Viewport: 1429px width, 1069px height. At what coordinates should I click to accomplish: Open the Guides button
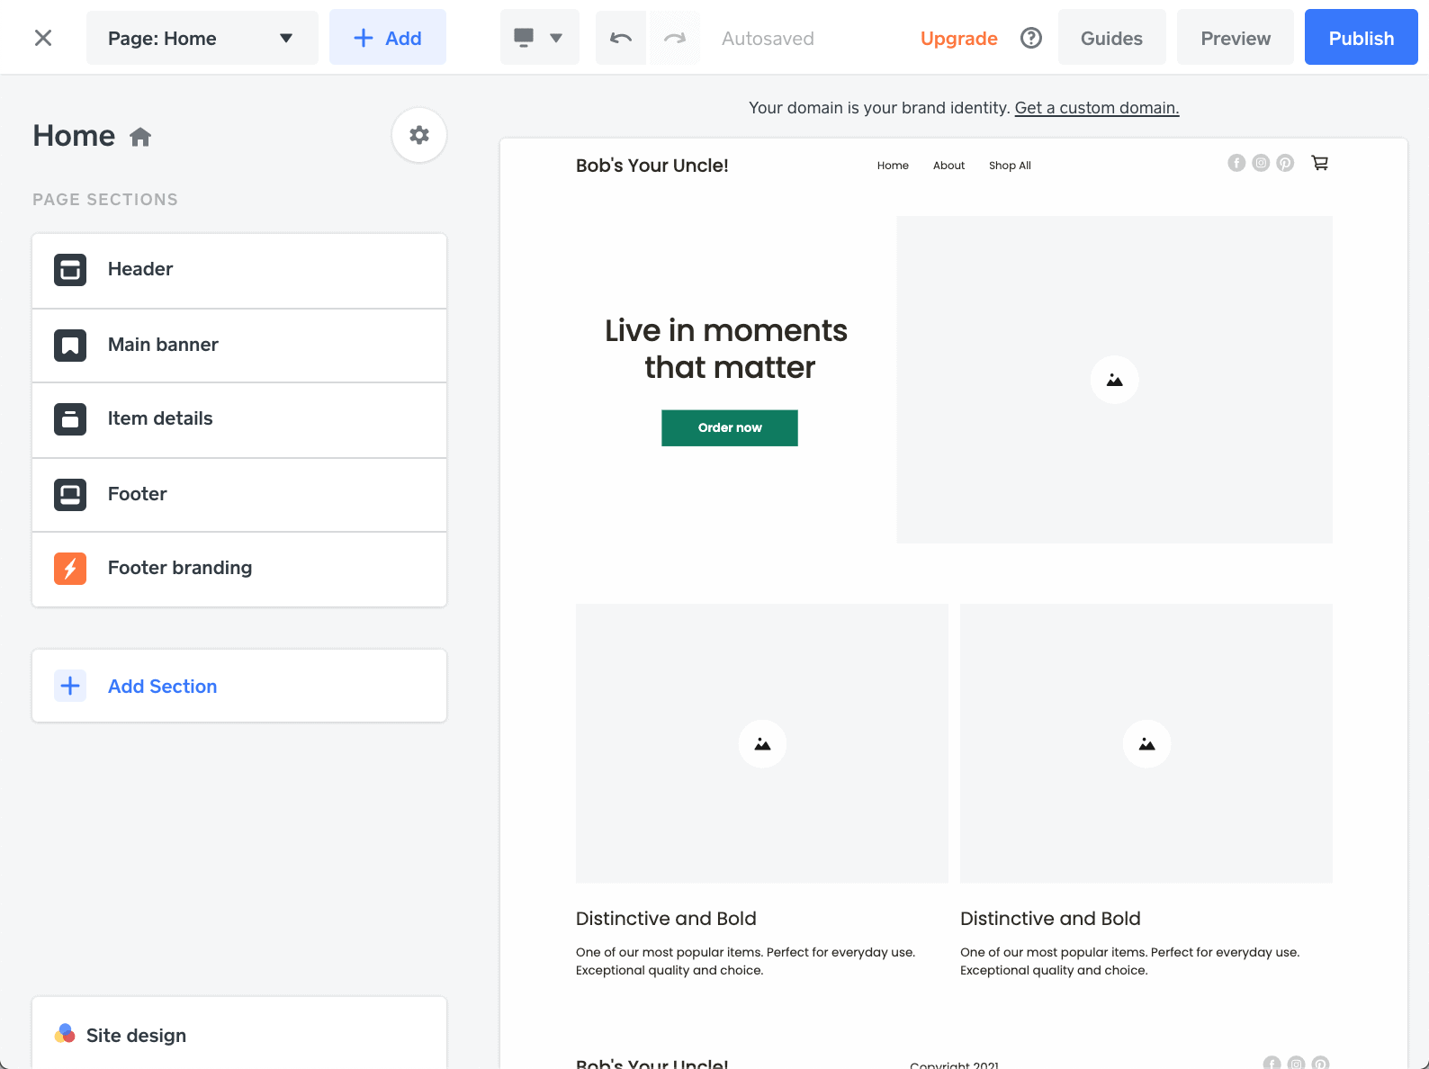pos(1111,38)
